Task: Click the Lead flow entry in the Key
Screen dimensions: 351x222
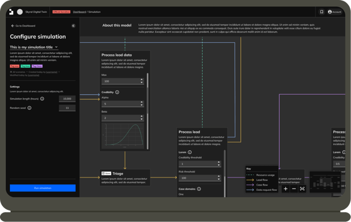Action: 257,180
